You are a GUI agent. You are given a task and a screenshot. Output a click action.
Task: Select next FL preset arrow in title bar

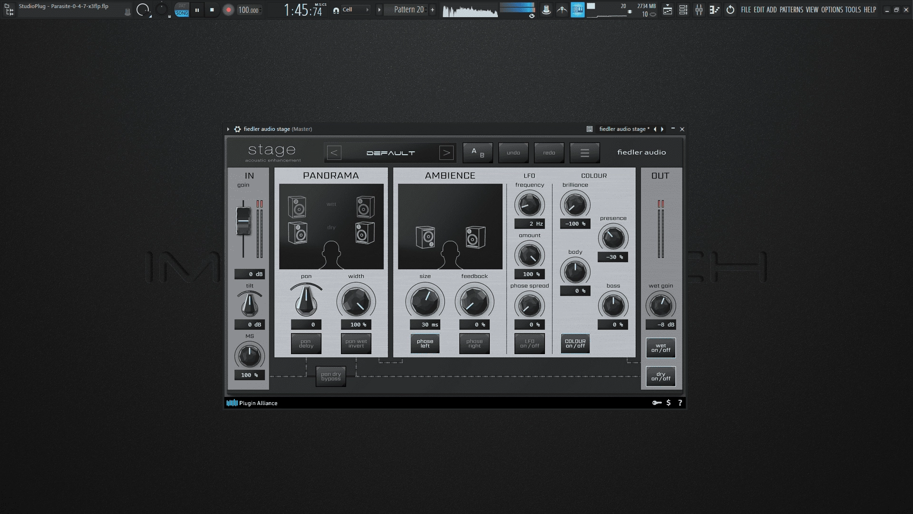662,129
